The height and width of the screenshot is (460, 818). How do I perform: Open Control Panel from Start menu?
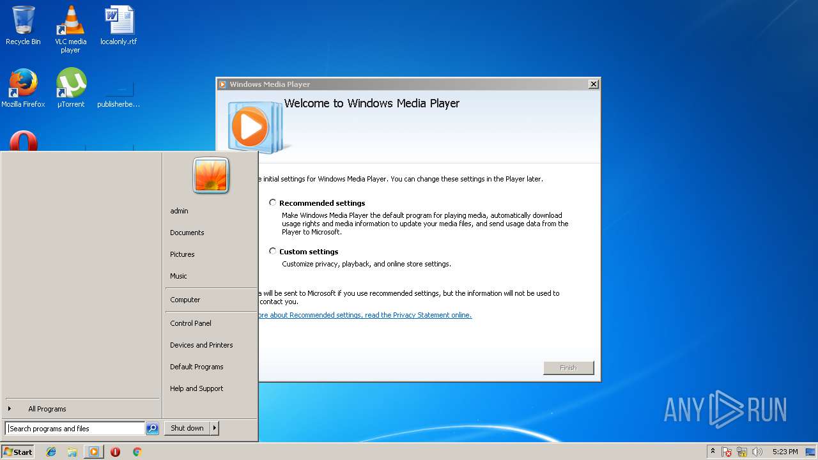point(190,323)
